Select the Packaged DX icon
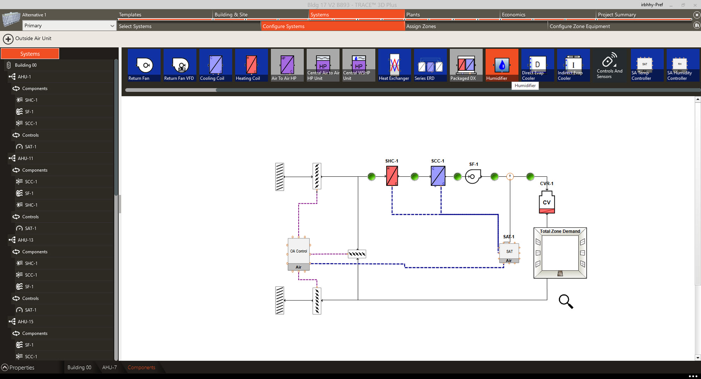This screenshot has height=379, width=701. (x=465, y=65)
